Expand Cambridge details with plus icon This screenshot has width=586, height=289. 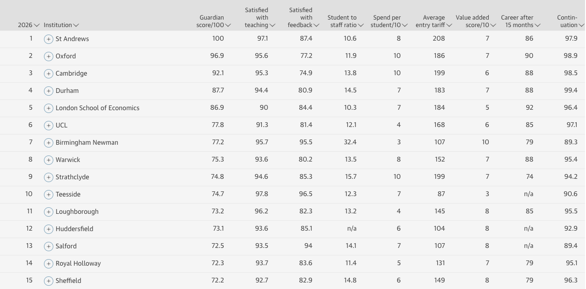49,74
